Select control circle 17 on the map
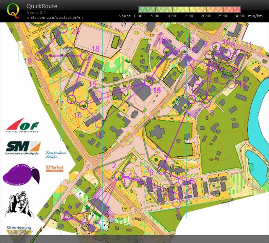The image size is (269, 243). pos(71,99)
